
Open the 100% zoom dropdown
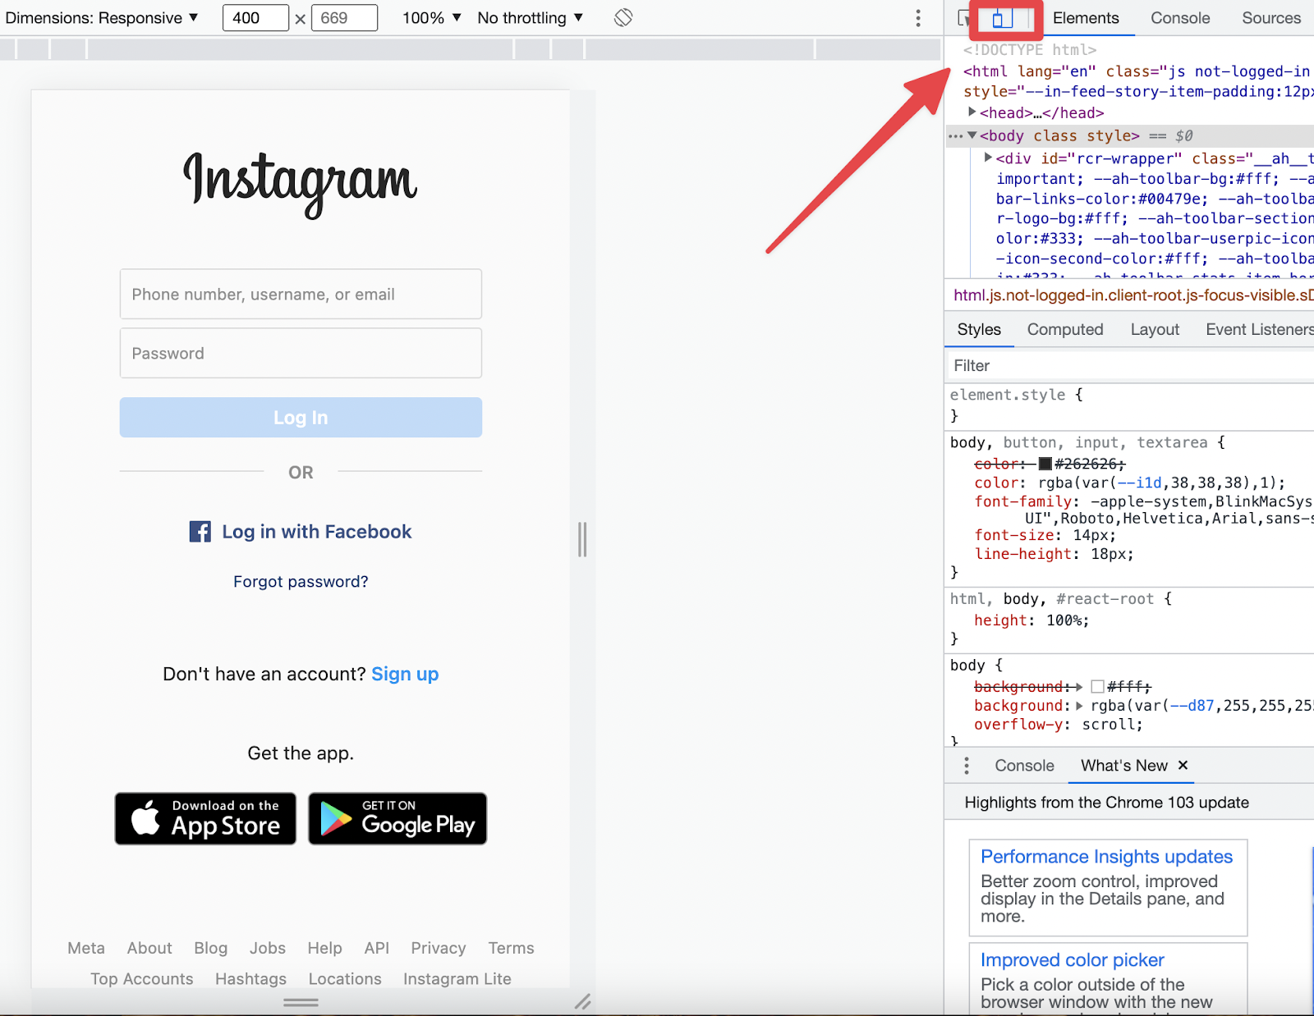432,18
